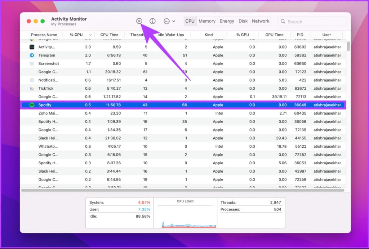Click CPU time 11:50.78 cell
The image size is (369, 249).
(113, 105)
